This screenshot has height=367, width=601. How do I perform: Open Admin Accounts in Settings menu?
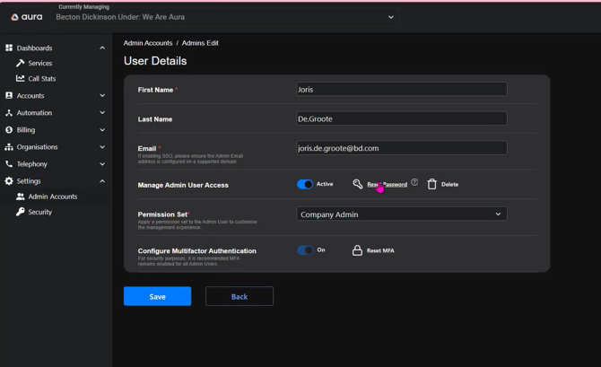52,197
